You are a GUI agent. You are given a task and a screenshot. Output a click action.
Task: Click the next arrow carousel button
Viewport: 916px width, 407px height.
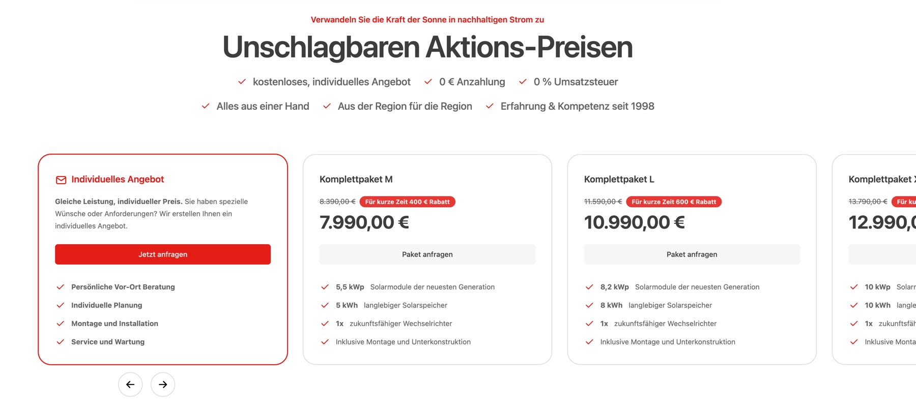[163, 385]
